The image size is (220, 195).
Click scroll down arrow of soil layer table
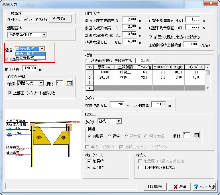[x=207, y=88]
